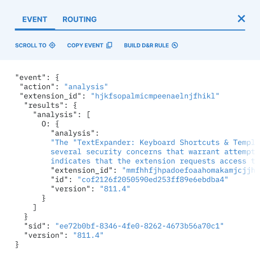This screenshot has width=260, height=260.
Task: Switch to the ROUTING tab
Action: click(x=80, y=19)
